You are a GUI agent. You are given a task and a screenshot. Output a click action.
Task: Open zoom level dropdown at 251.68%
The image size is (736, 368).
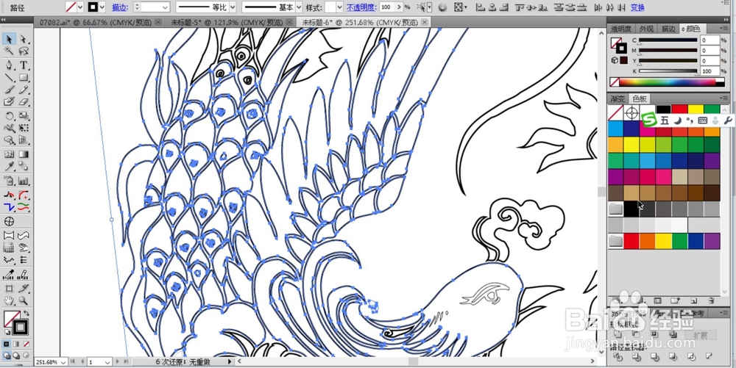coord(63,362)
